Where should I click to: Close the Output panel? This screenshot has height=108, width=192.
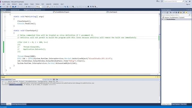[159, 77]
